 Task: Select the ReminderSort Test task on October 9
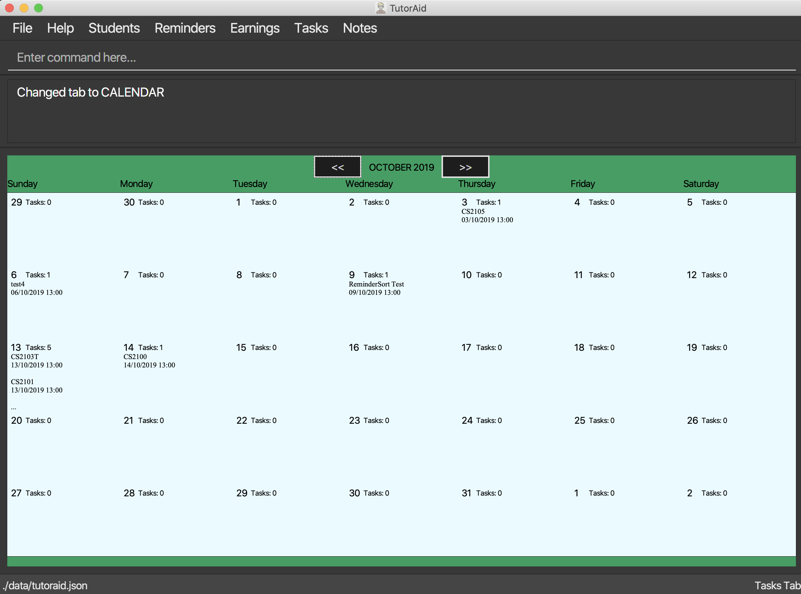tap(376, 284)
